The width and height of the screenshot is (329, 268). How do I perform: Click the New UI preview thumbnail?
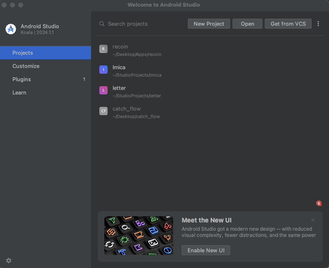pyautogui.click(x=139, y=235)
